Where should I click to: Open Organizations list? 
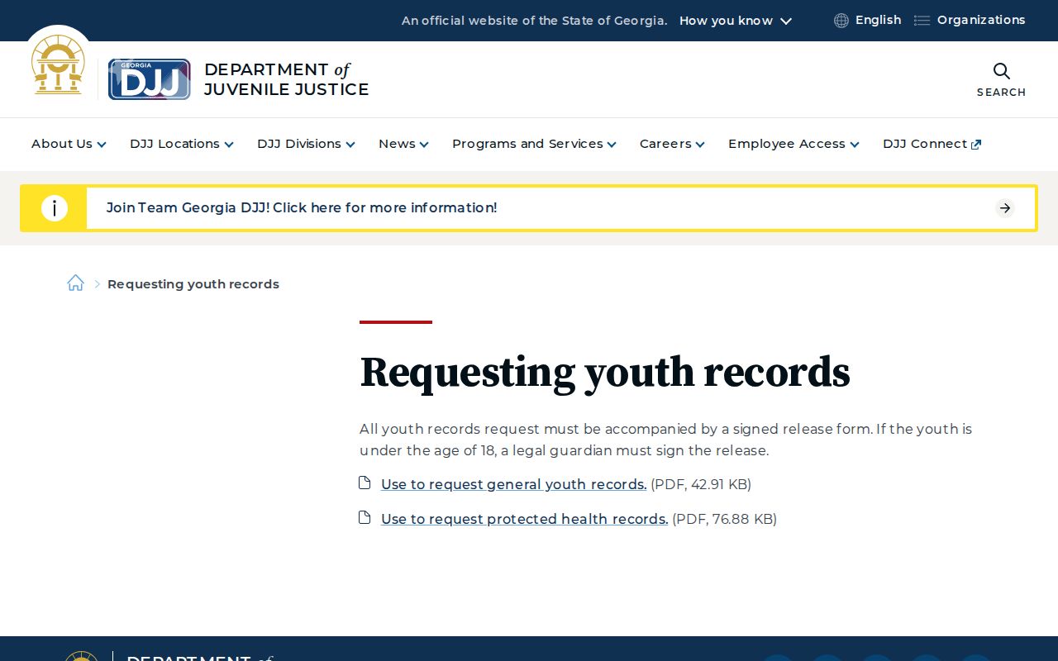coord(981,20)
